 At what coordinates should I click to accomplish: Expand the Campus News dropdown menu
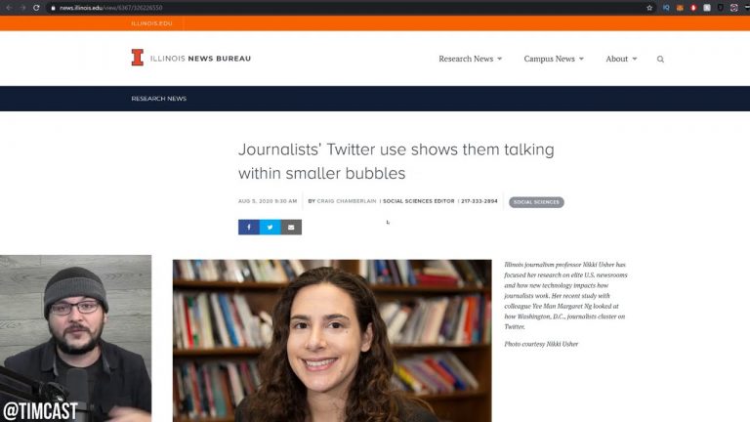pyautogui.click(x=554, y=59)
